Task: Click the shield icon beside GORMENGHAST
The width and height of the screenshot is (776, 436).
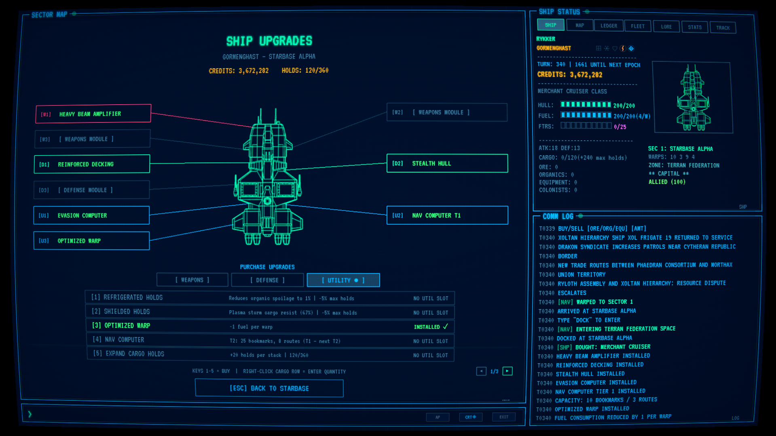Action: click(x=615, y=48)
